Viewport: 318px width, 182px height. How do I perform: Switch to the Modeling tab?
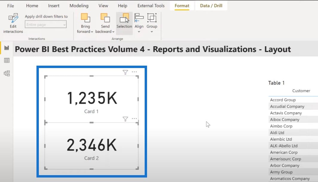[x=79, y=6]
